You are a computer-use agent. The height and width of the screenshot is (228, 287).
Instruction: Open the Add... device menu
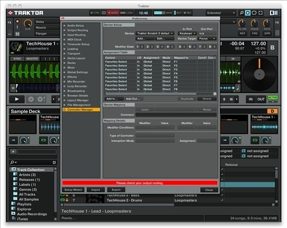[x=145, y=39]
